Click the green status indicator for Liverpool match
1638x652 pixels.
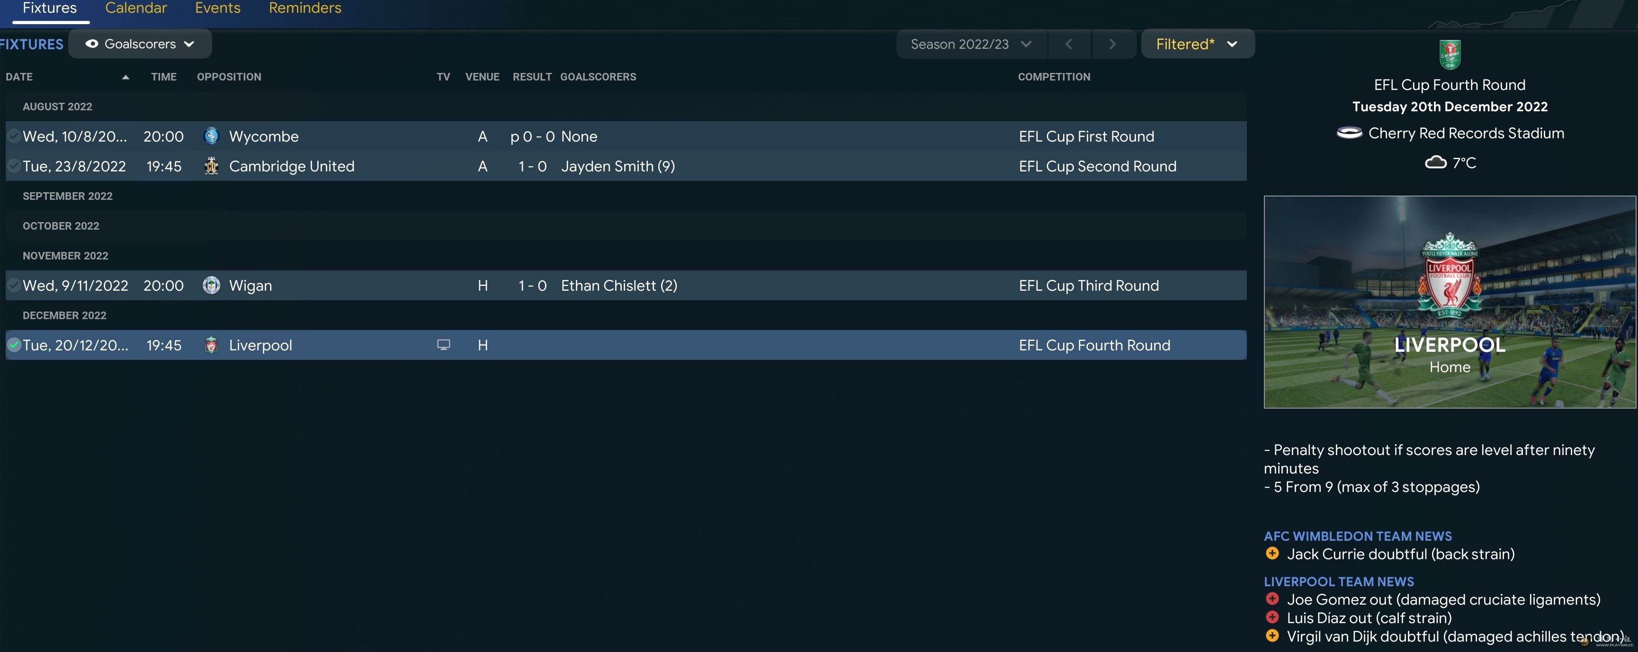click(x=12, y=344)
